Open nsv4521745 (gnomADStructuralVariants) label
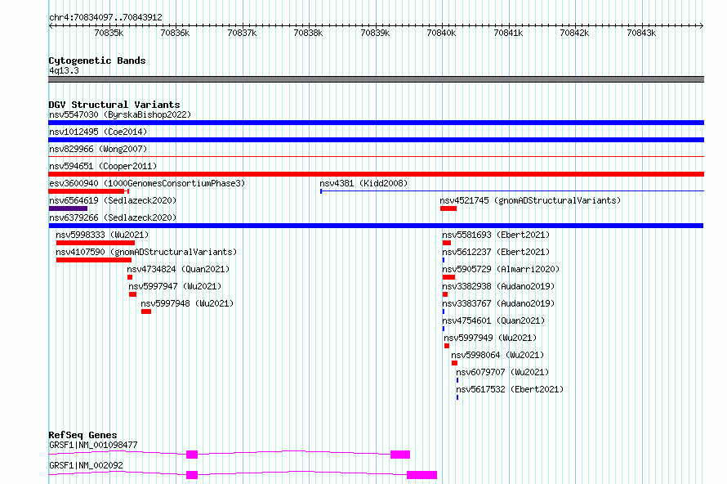The image size is (727, 484). tap(530, 200)
